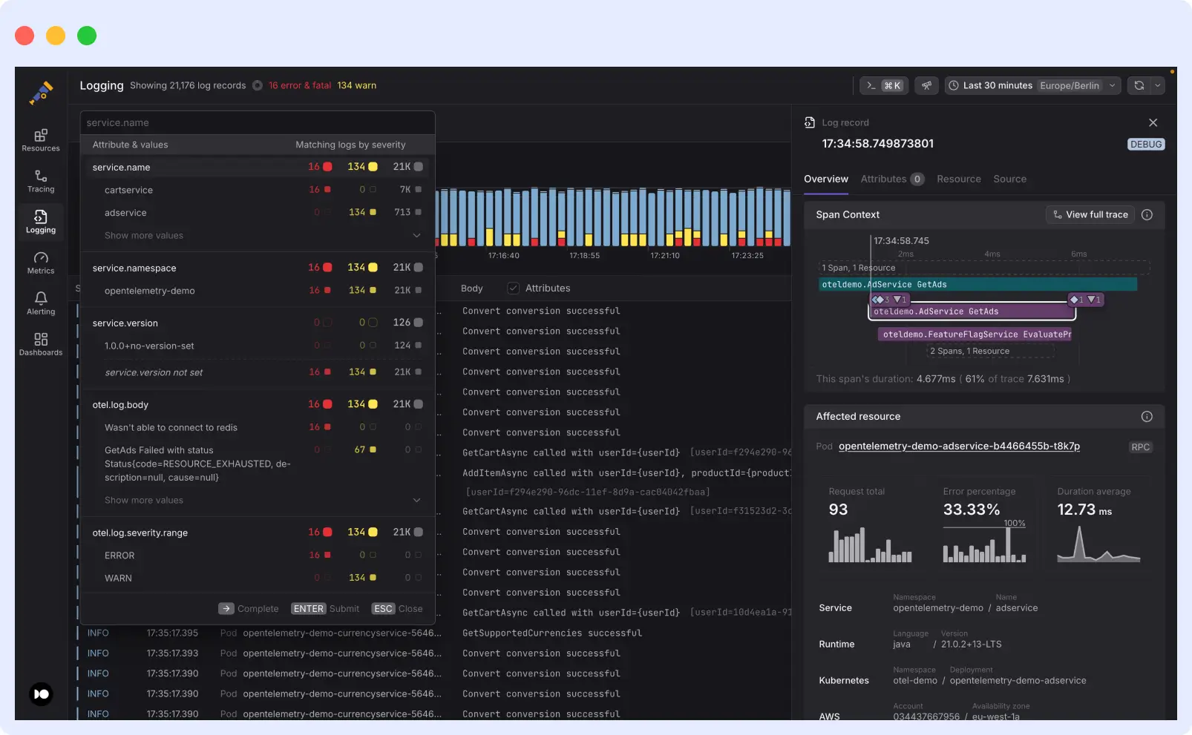The image size is (1192, 735).
Task: Select the Tracing section
Action: click(40, 181)
